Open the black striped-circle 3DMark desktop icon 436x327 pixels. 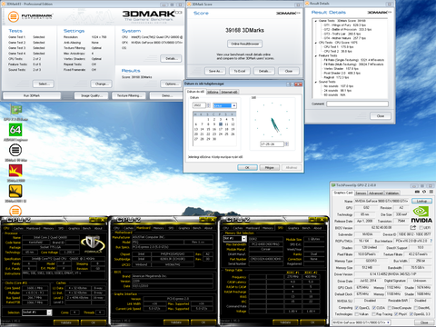pos(15,150)
